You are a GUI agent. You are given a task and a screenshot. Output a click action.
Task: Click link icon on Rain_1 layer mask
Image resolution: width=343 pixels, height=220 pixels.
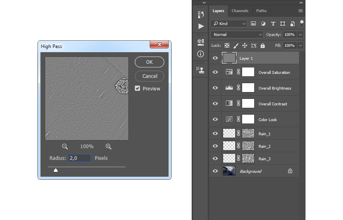pos(238,133)
